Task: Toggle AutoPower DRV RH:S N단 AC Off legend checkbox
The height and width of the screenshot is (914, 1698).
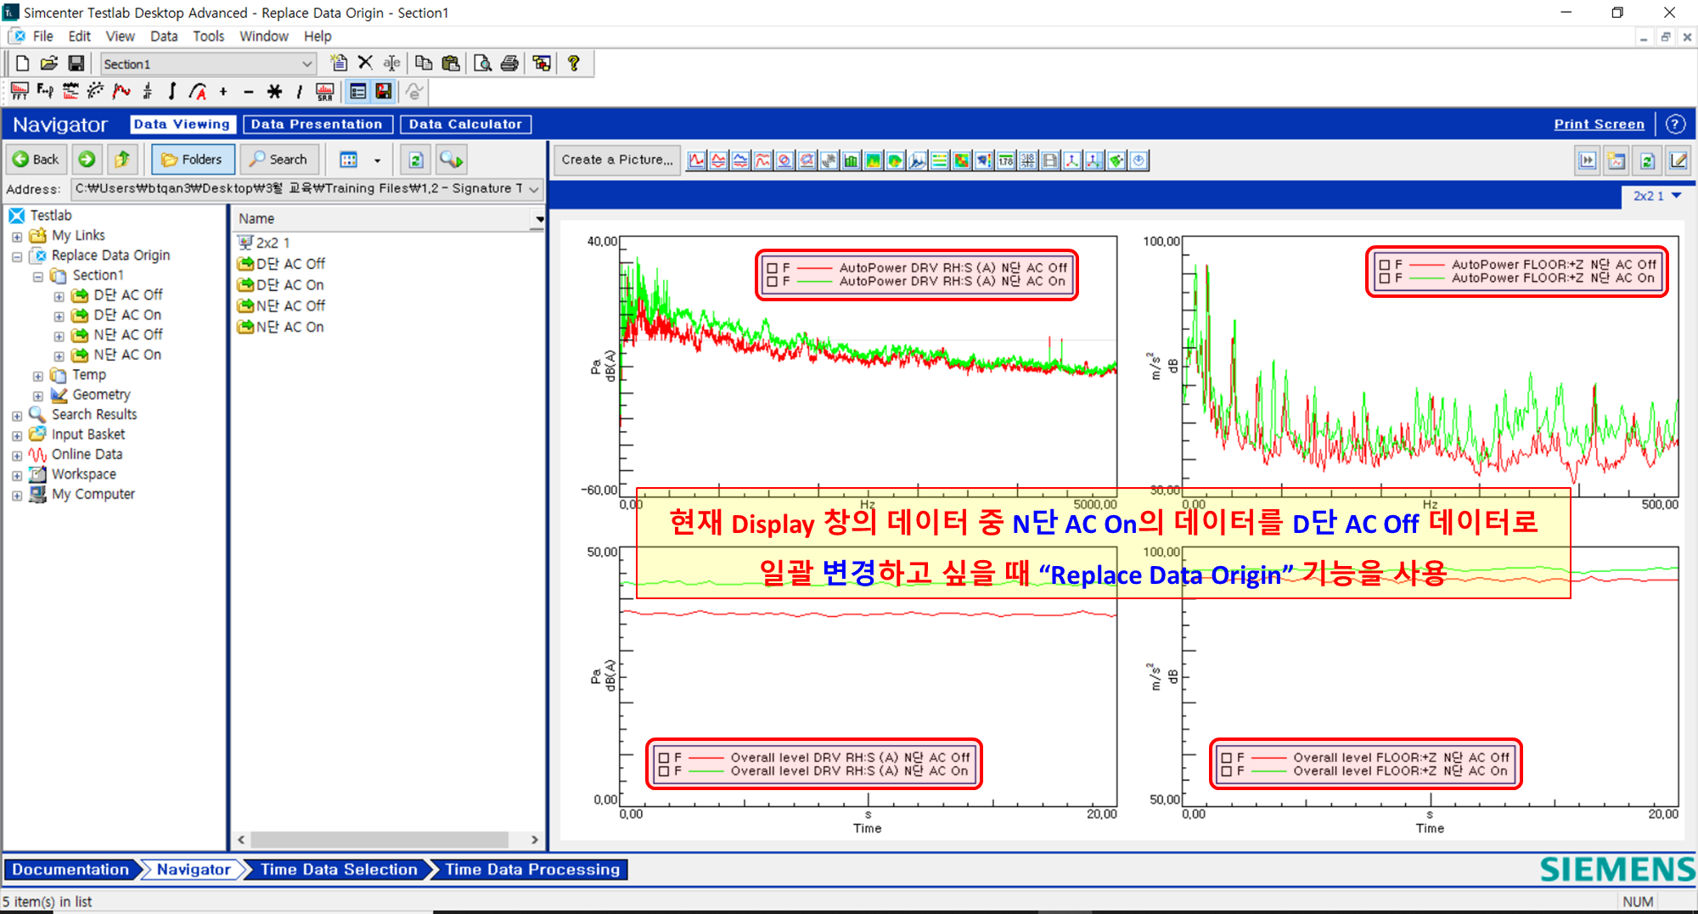Action: [x=772, y=267]
